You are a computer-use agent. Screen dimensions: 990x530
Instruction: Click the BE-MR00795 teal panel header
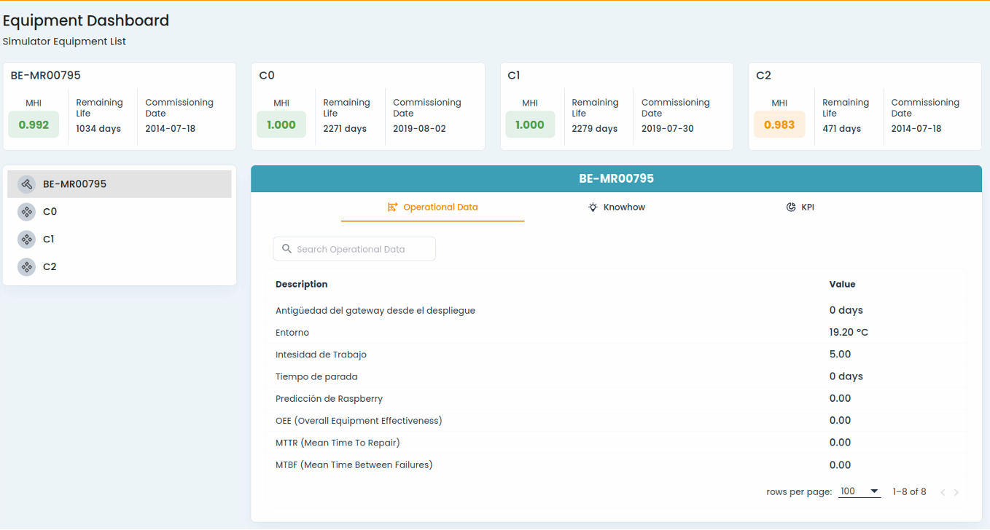point(616,178)
